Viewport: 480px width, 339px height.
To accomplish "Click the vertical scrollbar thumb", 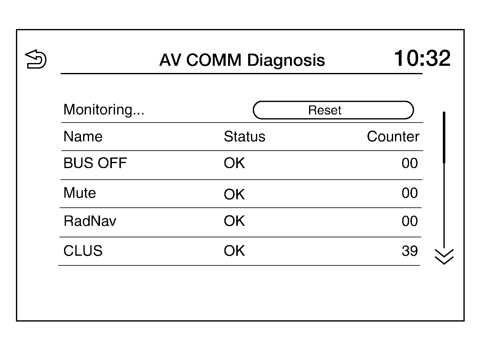I will (x=444, y=137).
